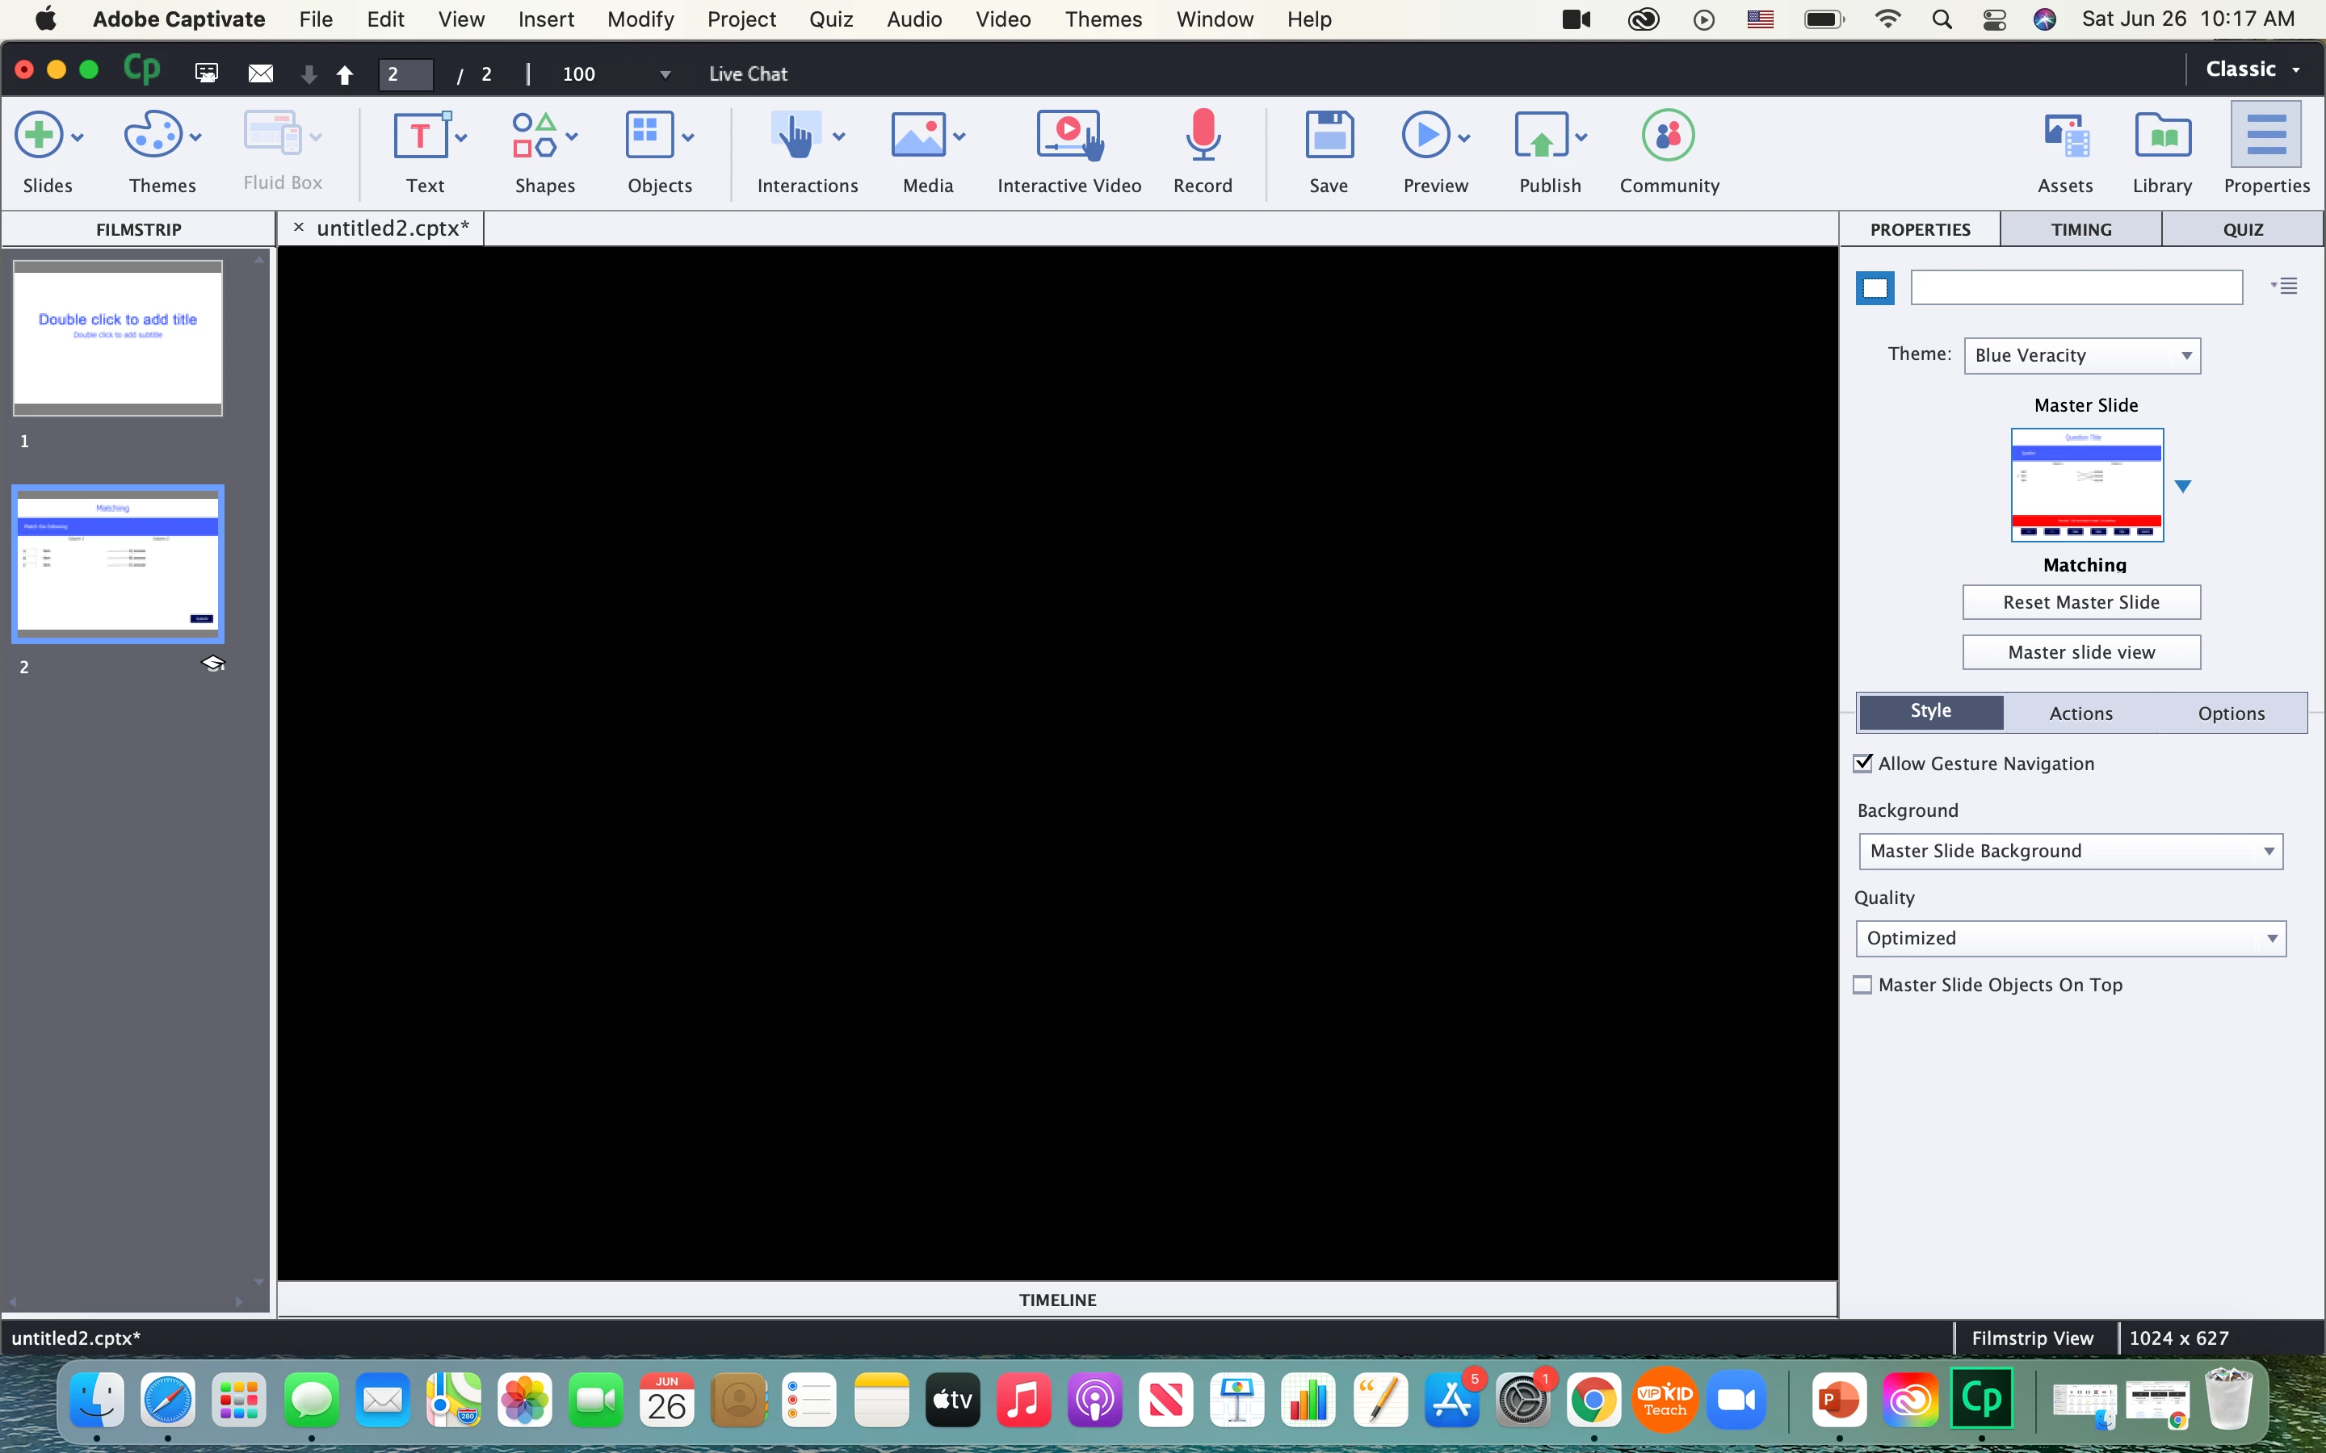Click the Save floppy disk icon
This screenshot has height=1453, width=2326.
click(1329, 136)
